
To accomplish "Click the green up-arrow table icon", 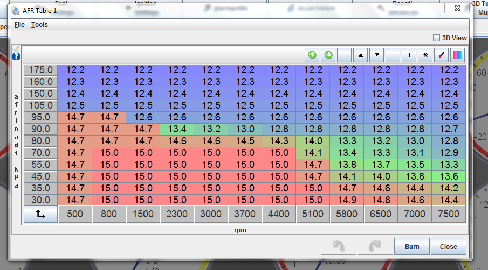I will 312,55.
